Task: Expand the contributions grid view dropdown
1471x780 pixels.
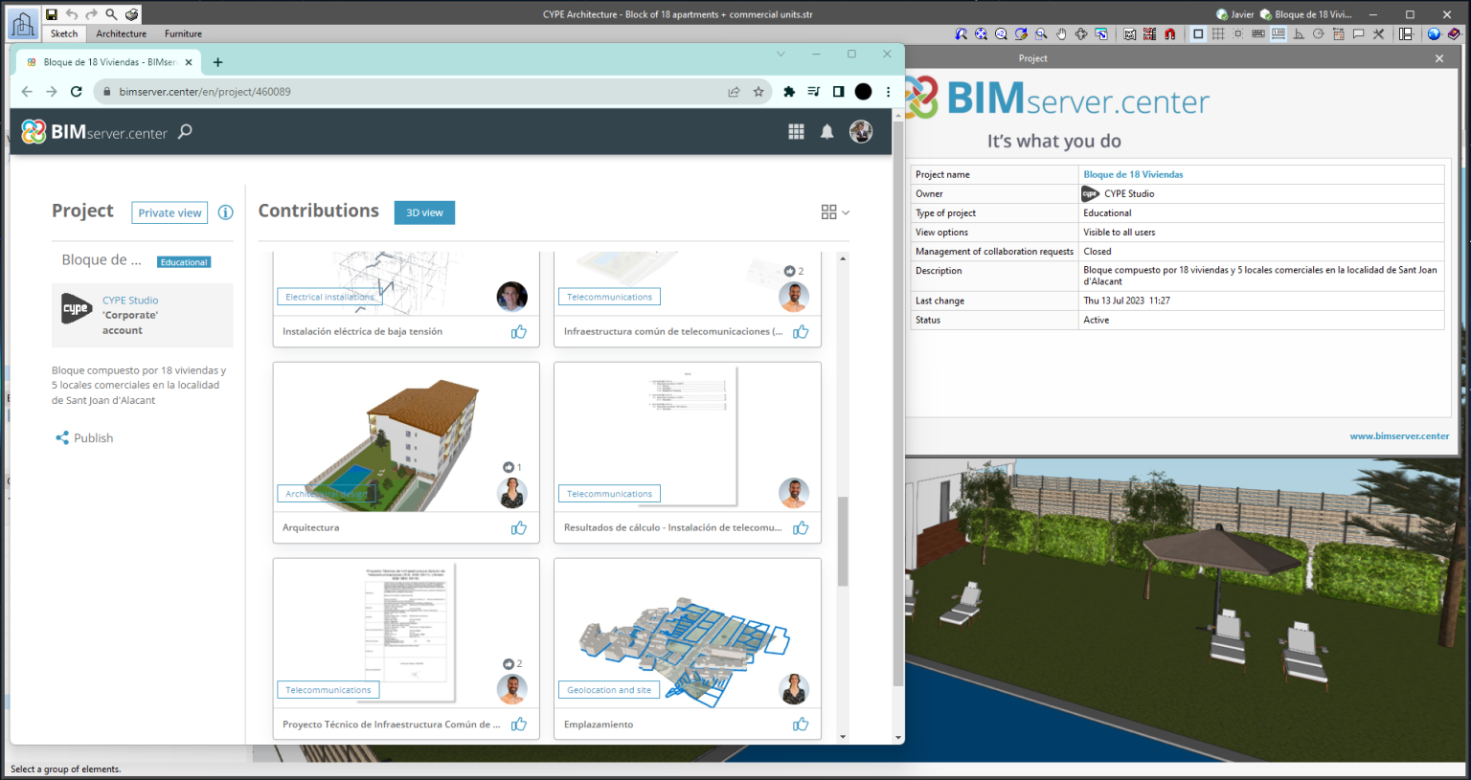Action: (835, 212)
